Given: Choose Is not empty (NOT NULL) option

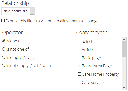Looking at the screenshot, I should click(x=4, y=65).
